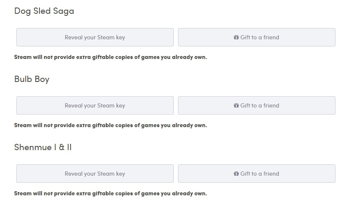Gift Shenmue I & II to a friend

257,174
